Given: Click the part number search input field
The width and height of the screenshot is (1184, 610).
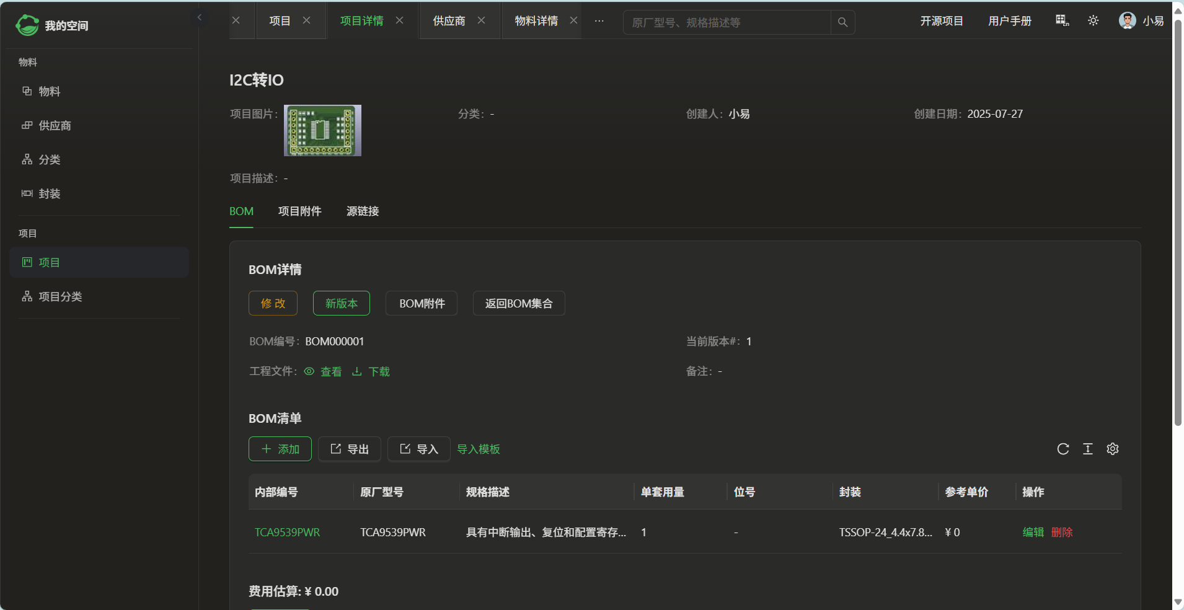Looking at the screenshot, I should [x=727, y=22].
